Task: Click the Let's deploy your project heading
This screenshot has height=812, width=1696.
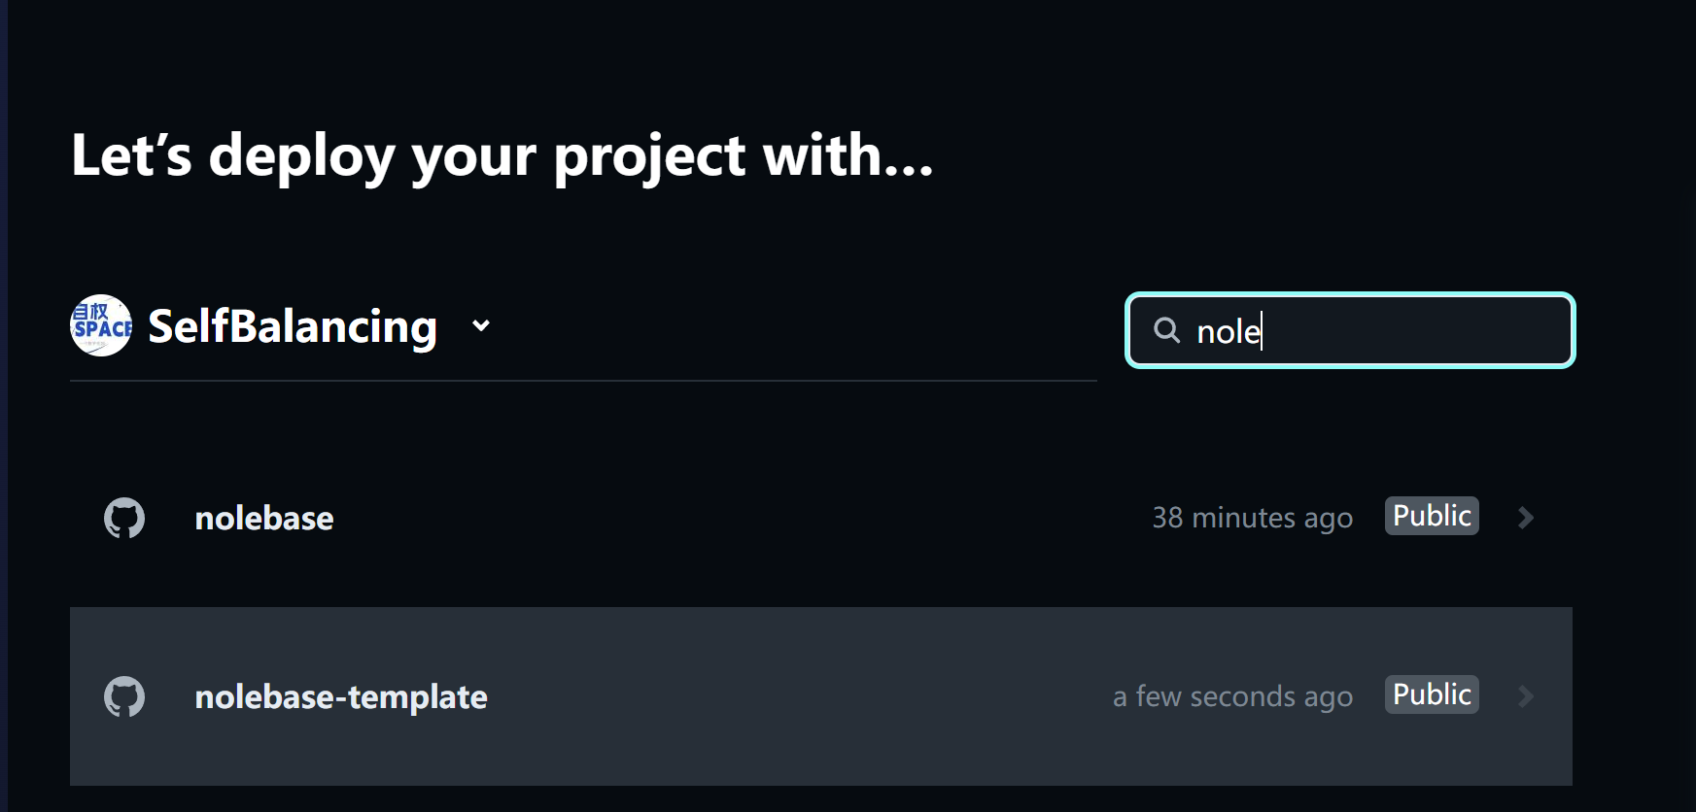Action: (502, 155)
